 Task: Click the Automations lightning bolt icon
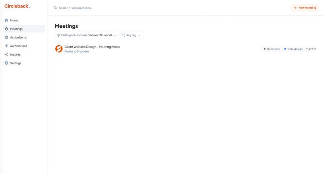click(x=6, y=46)
